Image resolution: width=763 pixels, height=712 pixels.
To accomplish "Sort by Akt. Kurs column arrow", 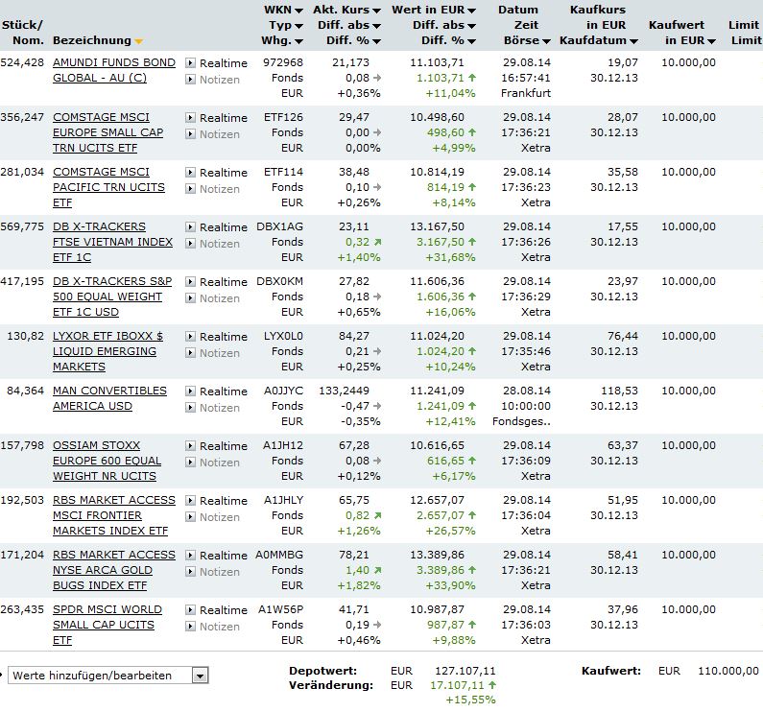I will tap(376, 11).
